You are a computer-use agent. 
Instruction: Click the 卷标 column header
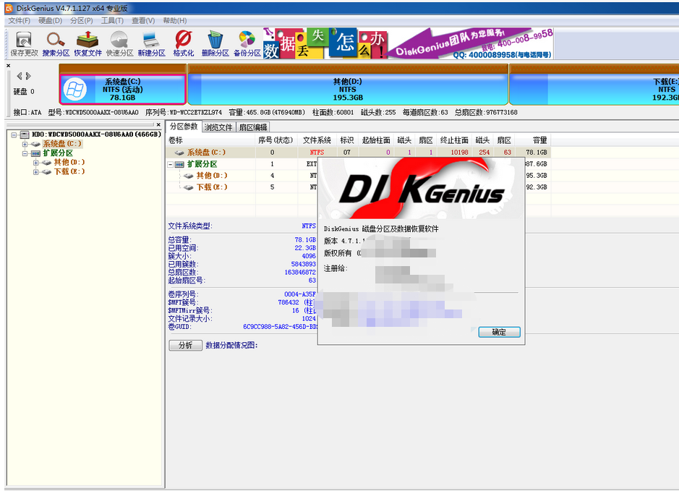(x=211, y=140)
